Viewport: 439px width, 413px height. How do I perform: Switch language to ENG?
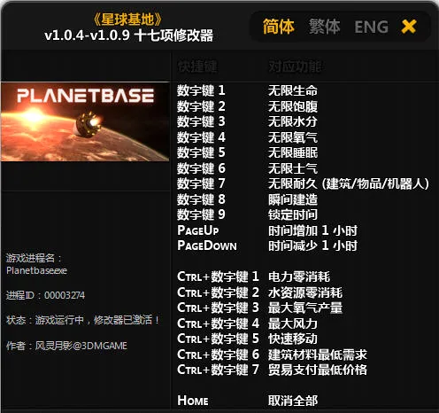[x=371, y=27]
